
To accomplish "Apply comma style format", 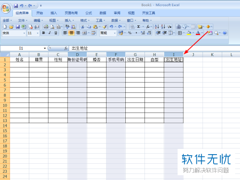I will [x=136, y=33].
